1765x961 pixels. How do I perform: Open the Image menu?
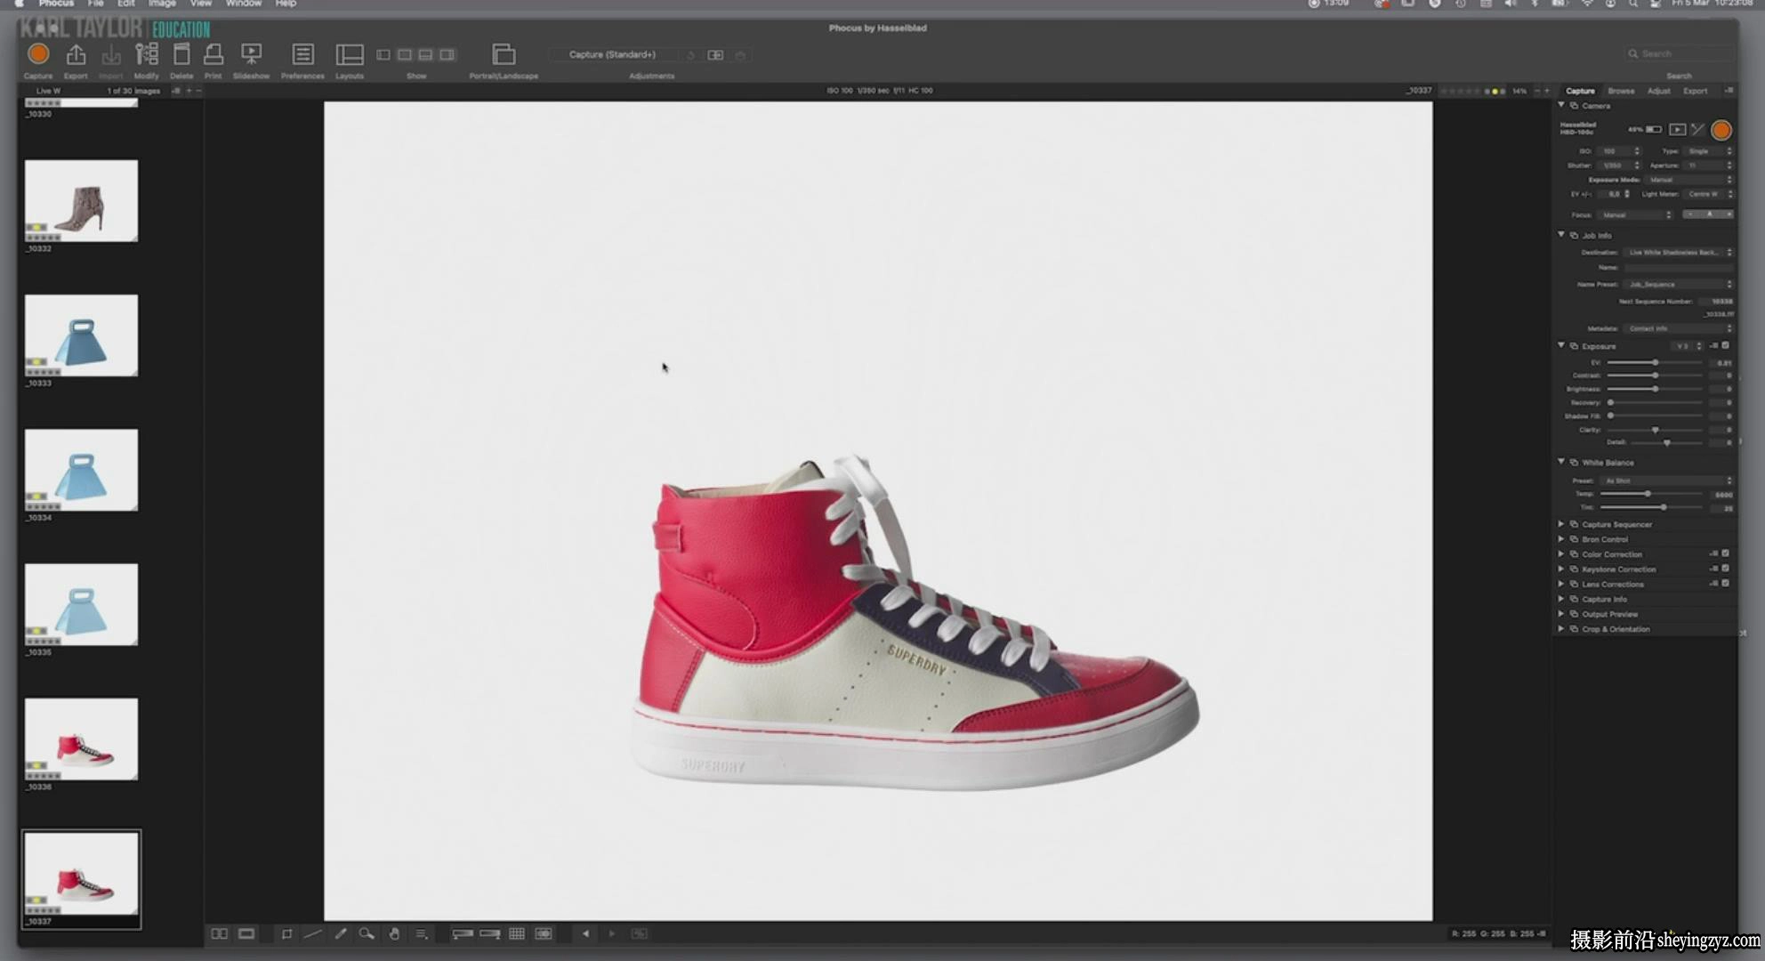coord(162,4)
